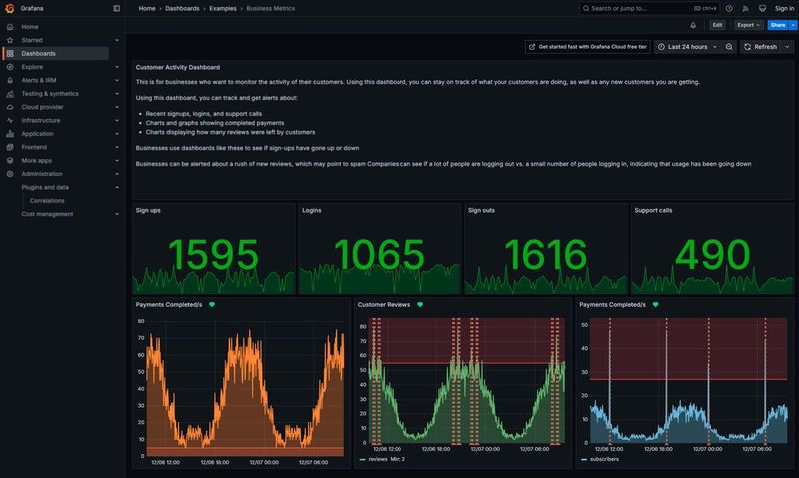The height and width of the screenshot is (478, 799).
Task: Click the Administration gear icon
Action: click(x=10, y=174)
